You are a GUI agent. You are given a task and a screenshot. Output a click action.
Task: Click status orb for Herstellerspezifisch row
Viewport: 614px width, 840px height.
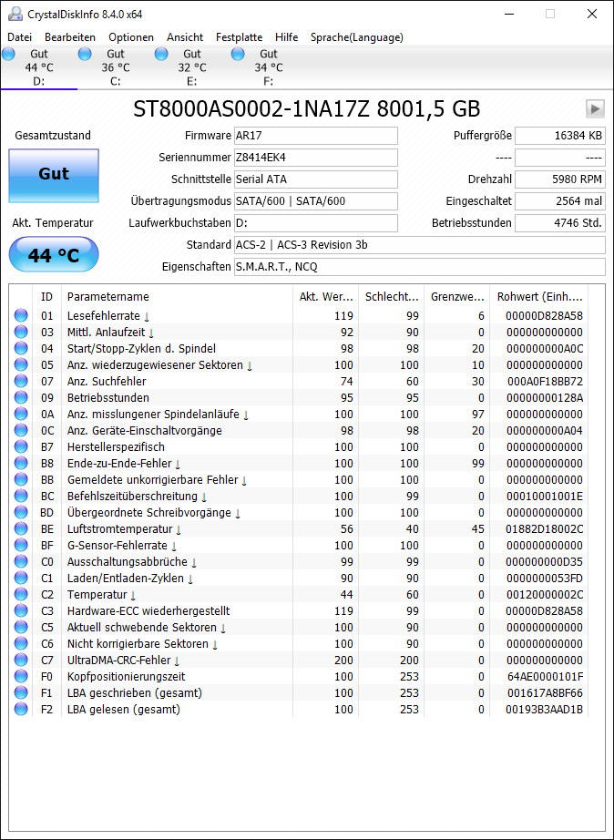point(21,446)
